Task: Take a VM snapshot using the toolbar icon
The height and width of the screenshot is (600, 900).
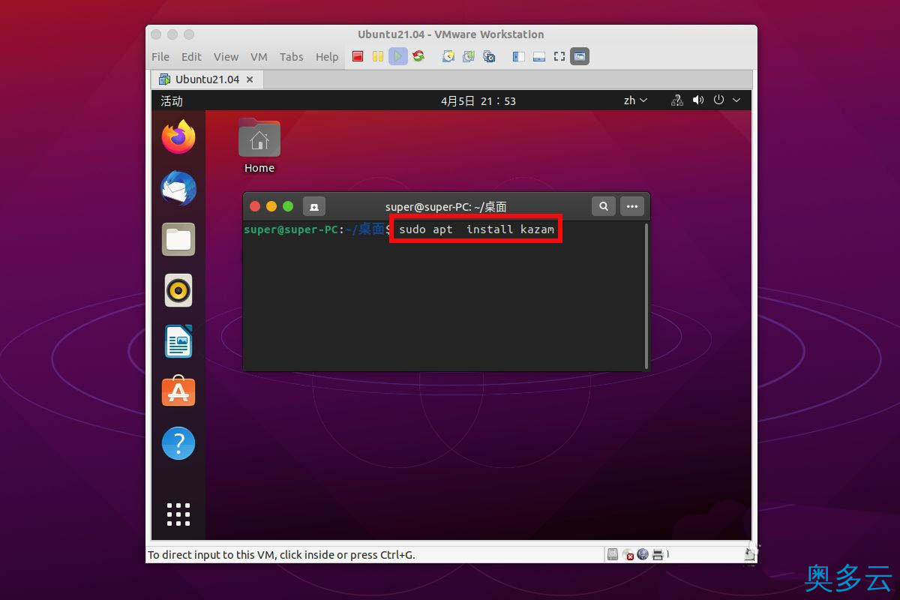Action: pyautogui.click(x=447, y=55)
